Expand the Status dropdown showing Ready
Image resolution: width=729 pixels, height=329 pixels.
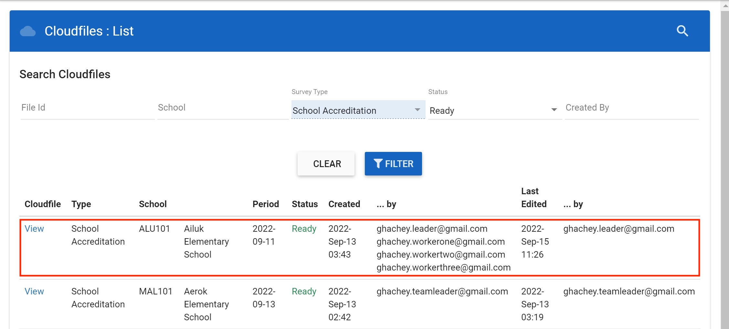click(x=494, y=111)
